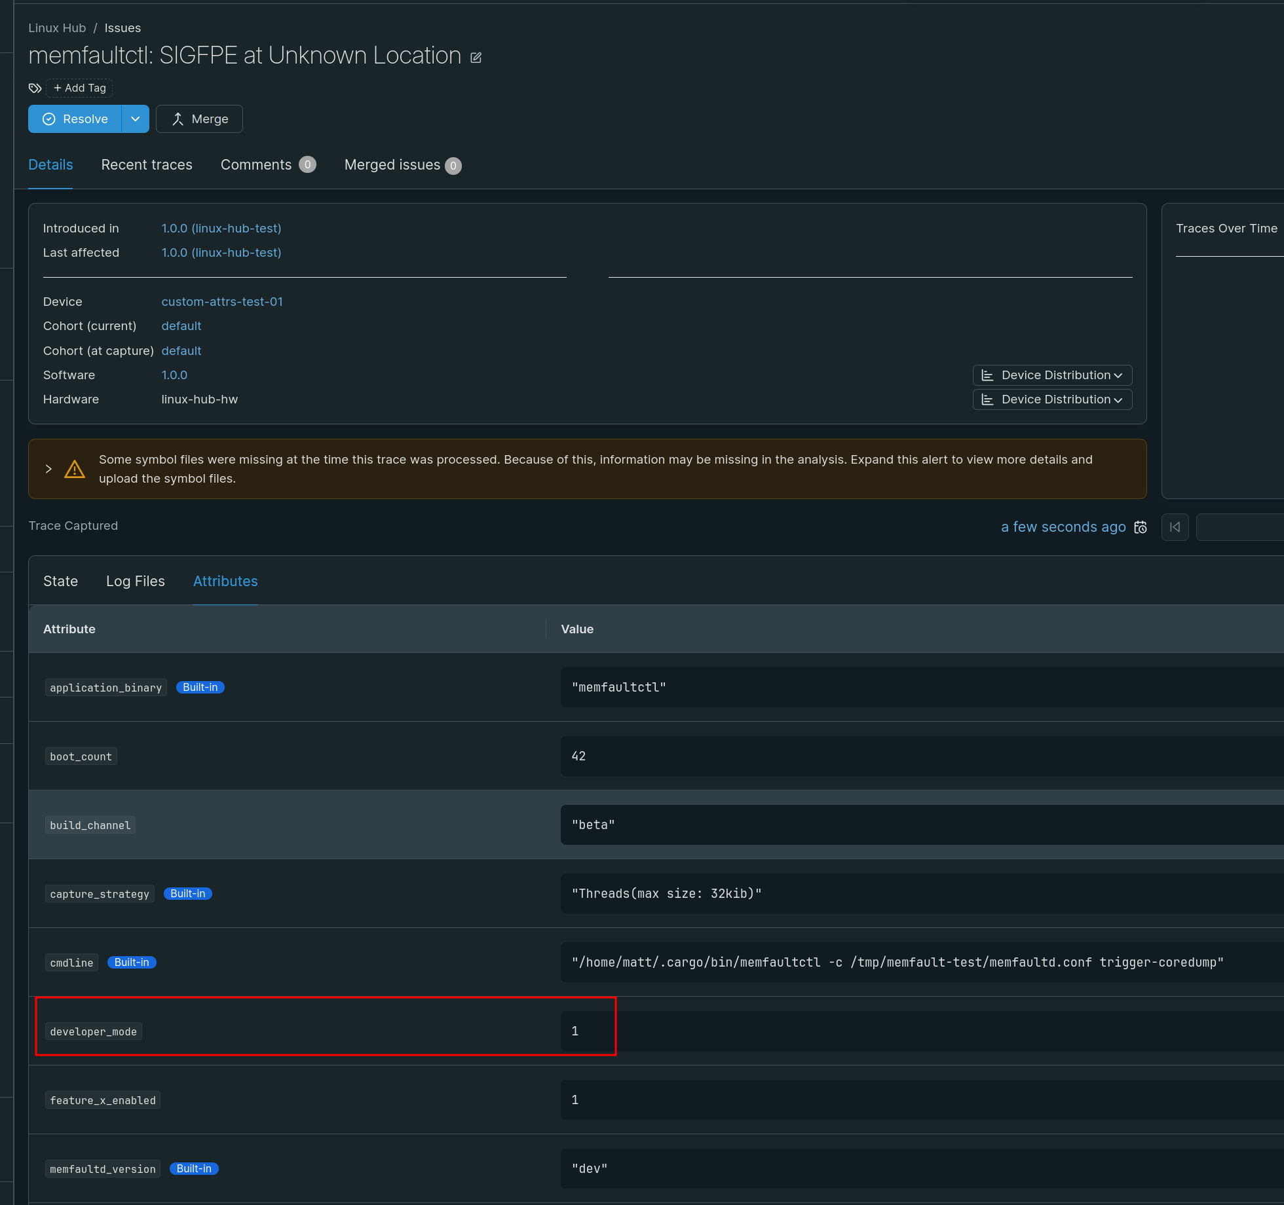Open the Merged issues tab

(x=403, y=165)
